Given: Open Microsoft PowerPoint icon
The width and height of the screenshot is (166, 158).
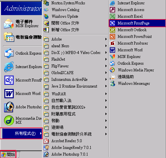Looking at the screenshot, I should point(112,37).
